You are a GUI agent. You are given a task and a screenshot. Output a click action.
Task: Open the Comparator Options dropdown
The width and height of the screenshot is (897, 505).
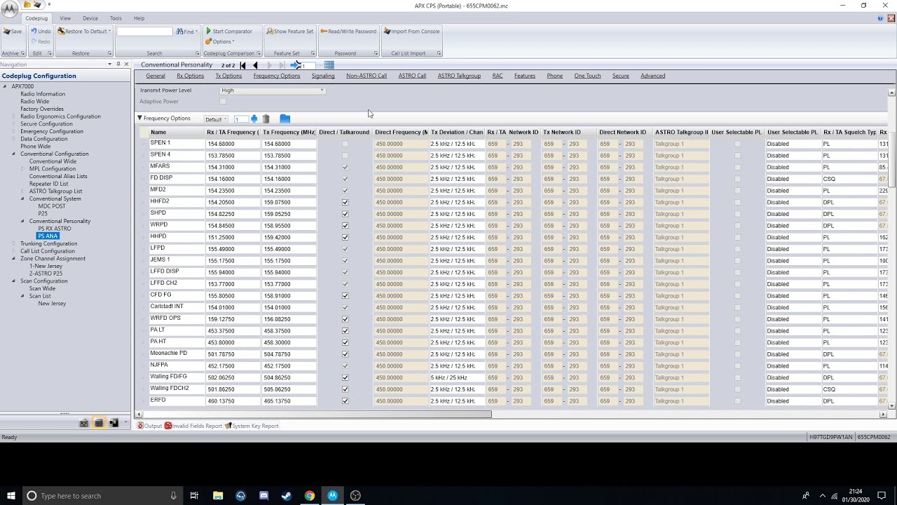coord(220,41)
